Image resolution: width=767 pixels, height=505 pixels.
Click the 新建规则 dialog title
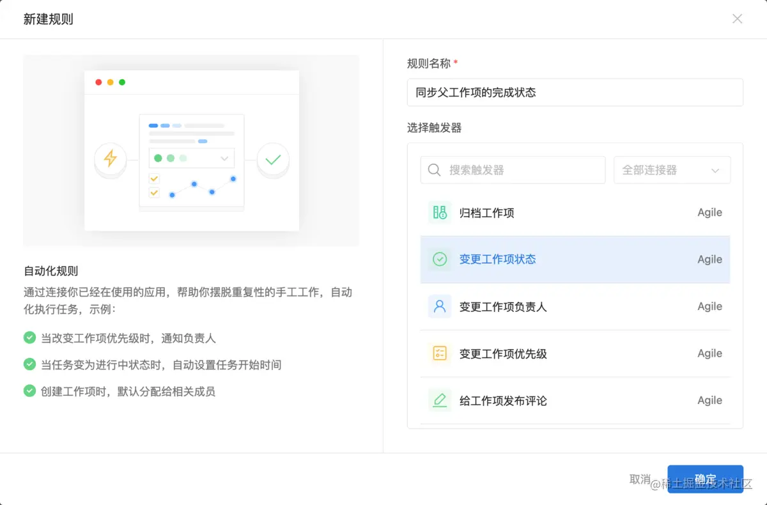click(x=48, y=19)
